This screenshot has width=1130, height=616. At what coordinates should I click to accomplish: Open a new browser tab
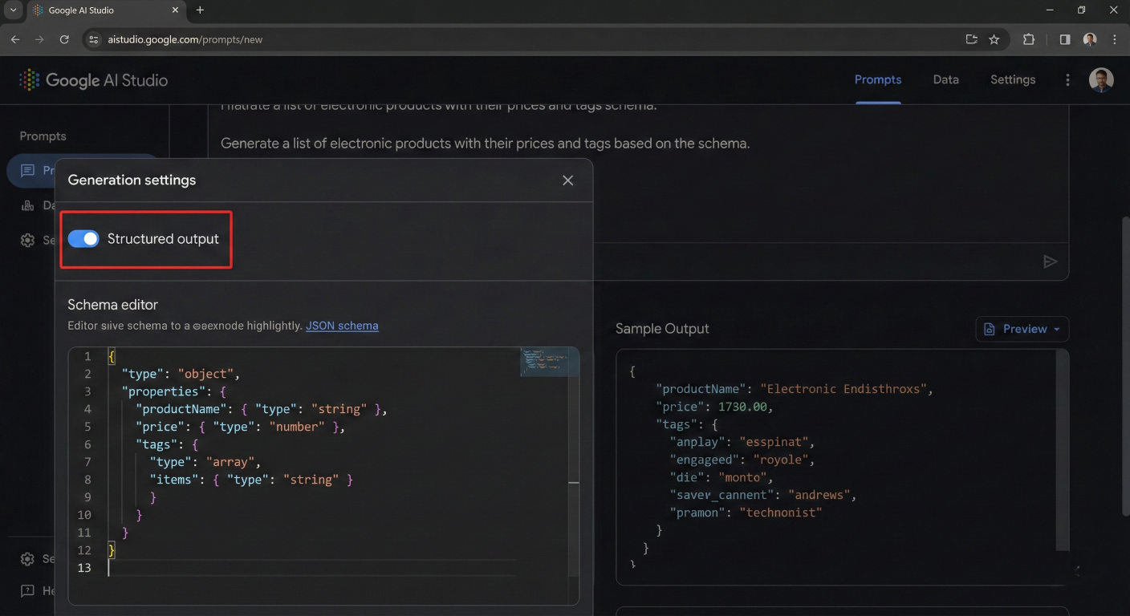tap(200, 10)
